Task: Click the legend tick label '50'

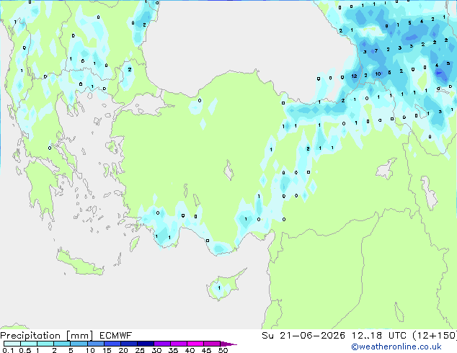Action: click(223, 350)
